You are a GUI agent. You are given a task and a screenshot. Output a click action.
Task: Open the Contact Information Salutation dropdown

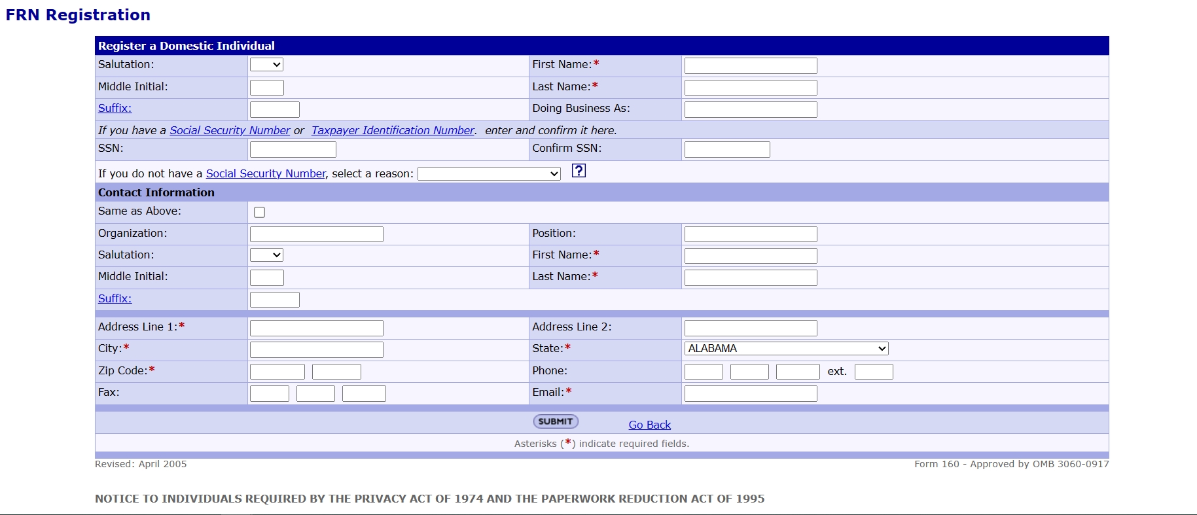point(266,255)
